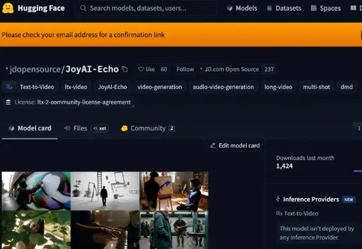362x249 pixels.
Task: Open the ltx-2-community-license-agreement license tag
Action: pos(69,102)
